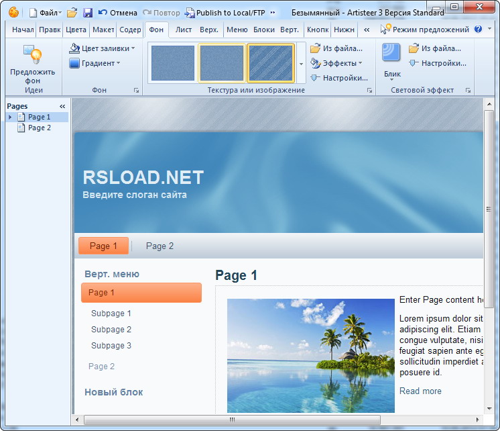Save project with the floppy disk icon
The image size is (500, 431).
point(88,13)
